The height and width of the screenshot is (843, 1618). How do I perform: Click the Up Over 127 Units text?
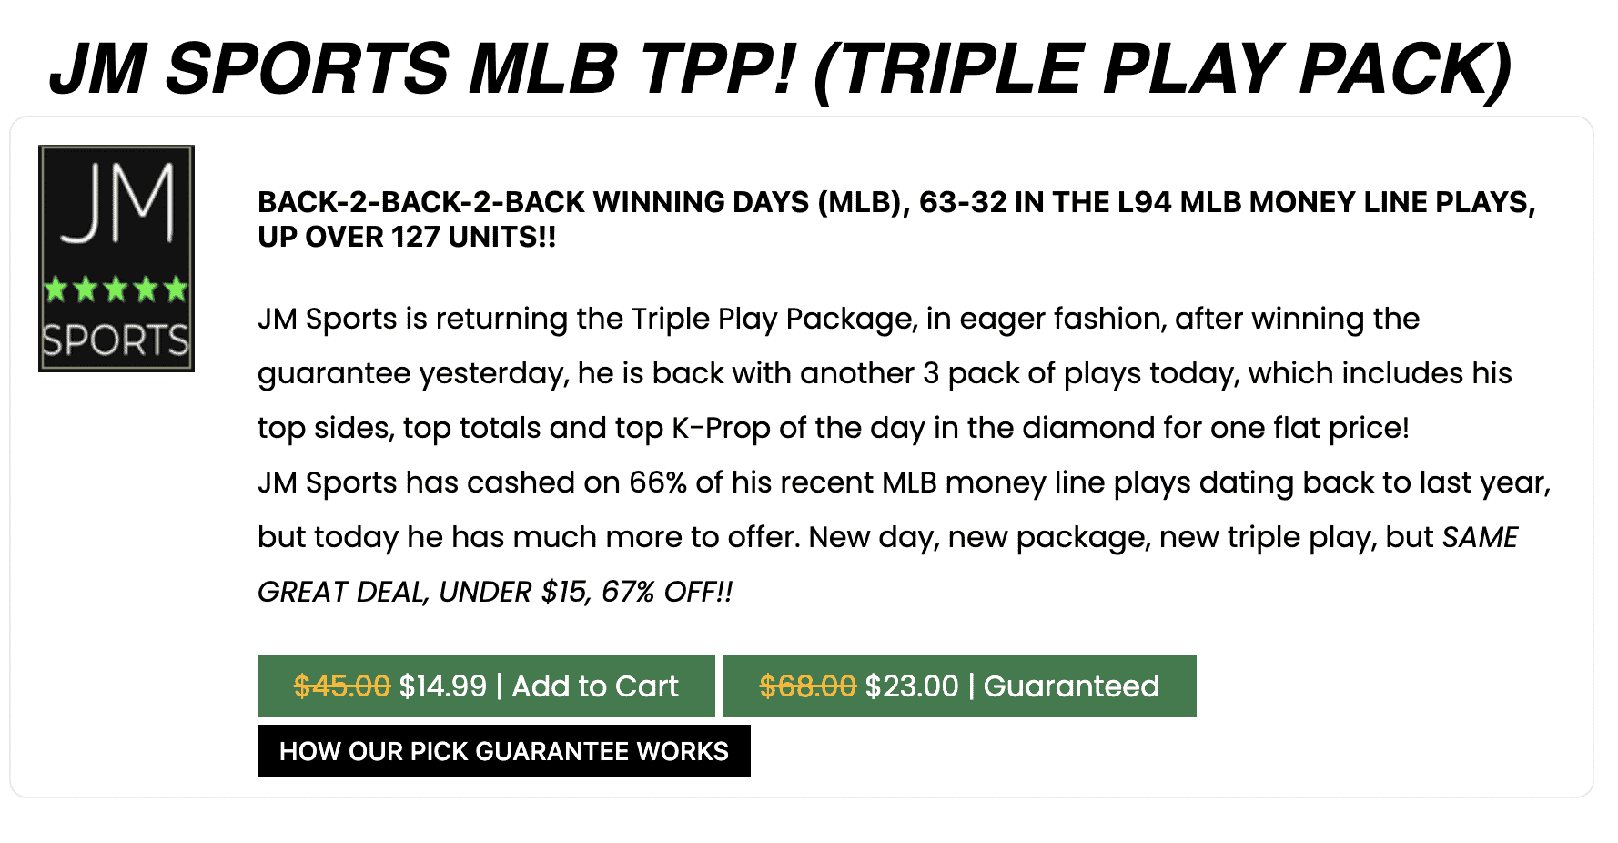[x=407, y=238]
